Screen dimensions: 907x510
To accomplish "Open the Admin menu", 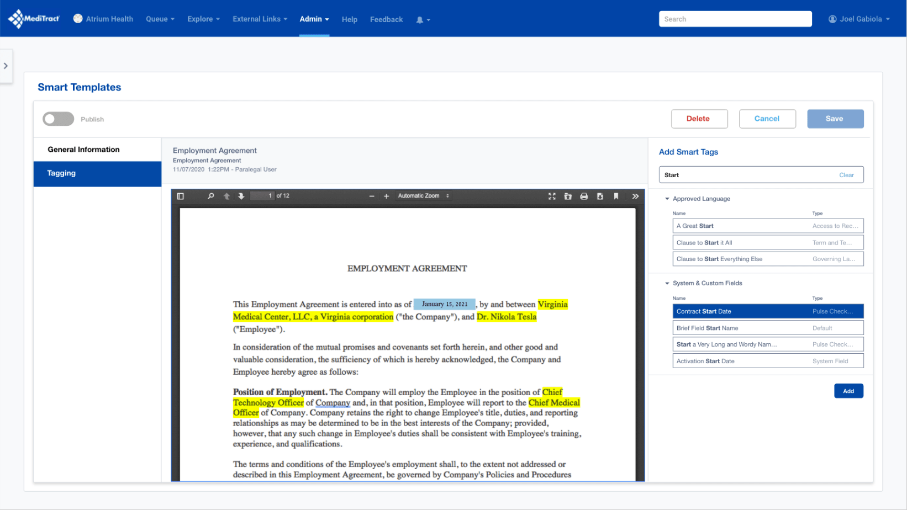I will click(x=314, y=19).
